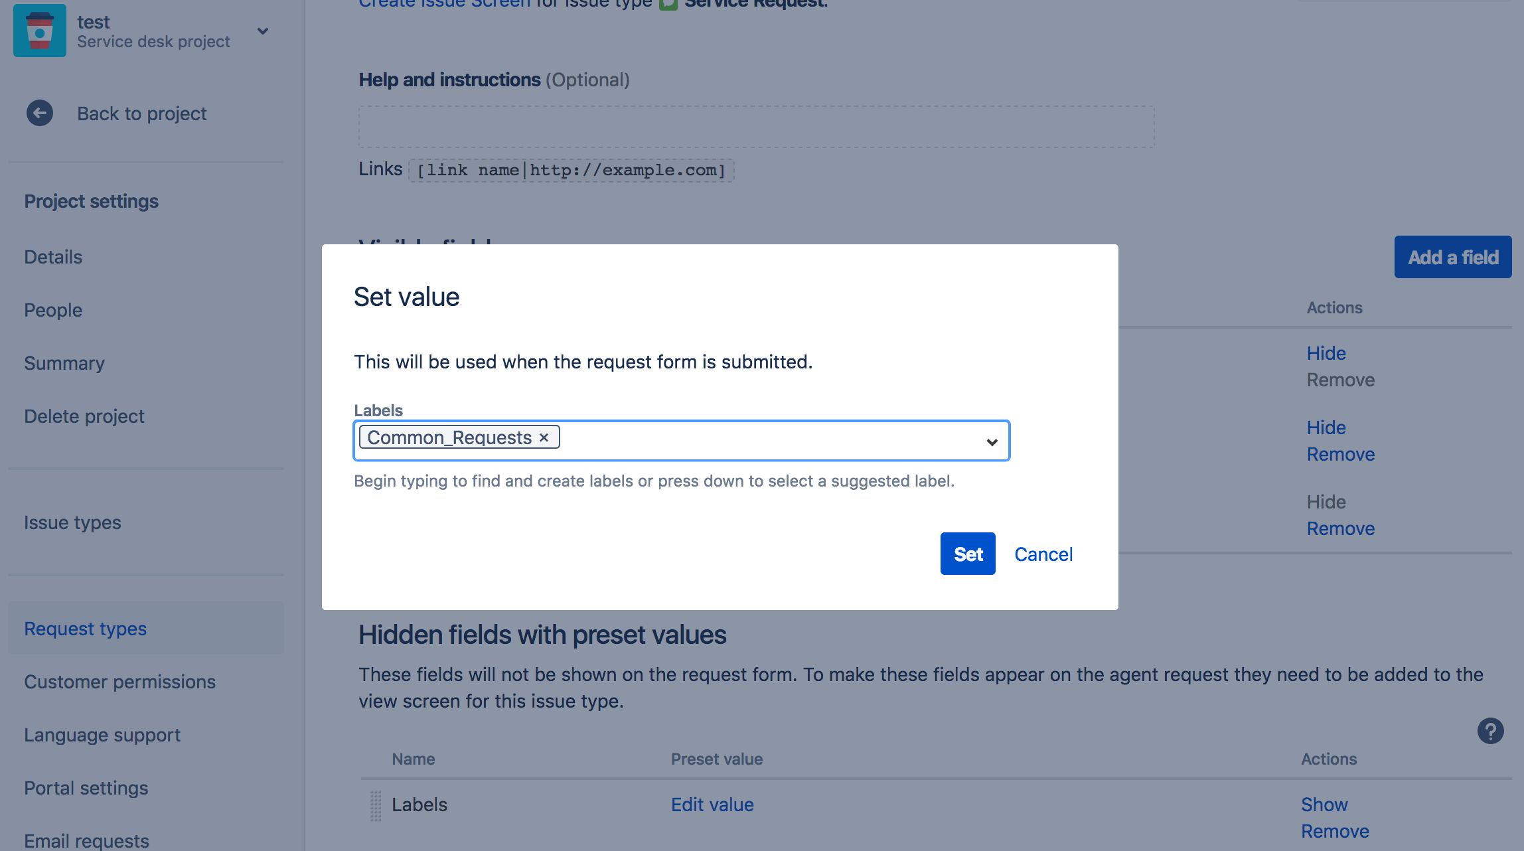
Task: Click the Set button
Action: [967, 554]
